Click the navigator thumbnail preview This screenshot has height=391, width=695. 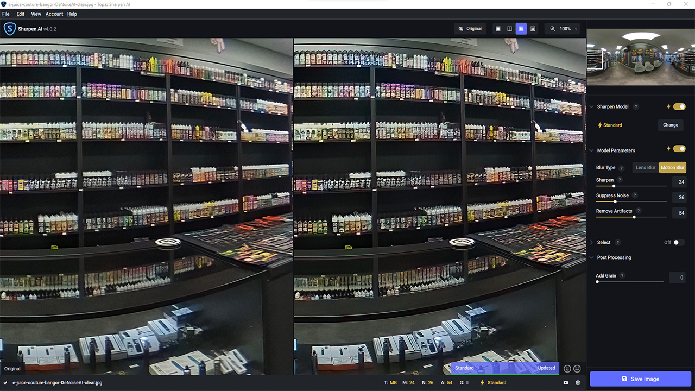coord(641,57)
